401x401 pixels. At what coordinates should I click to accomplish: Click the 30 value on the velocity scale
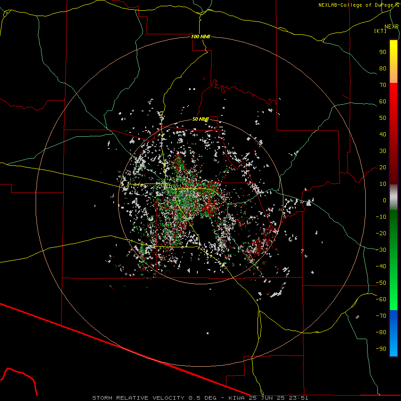tap(383, 151)
